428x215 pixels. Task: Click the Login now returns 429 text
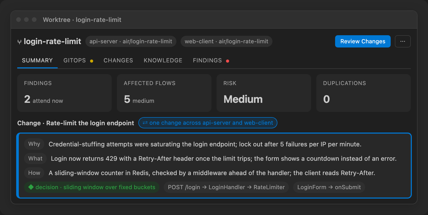[x=224, y=159]
